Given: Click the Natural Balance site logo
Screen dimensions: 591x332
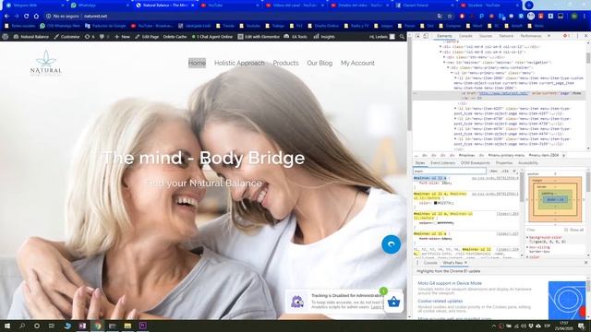Looking at the screenshot, I should pyautogui.click(x=46, y=64).
